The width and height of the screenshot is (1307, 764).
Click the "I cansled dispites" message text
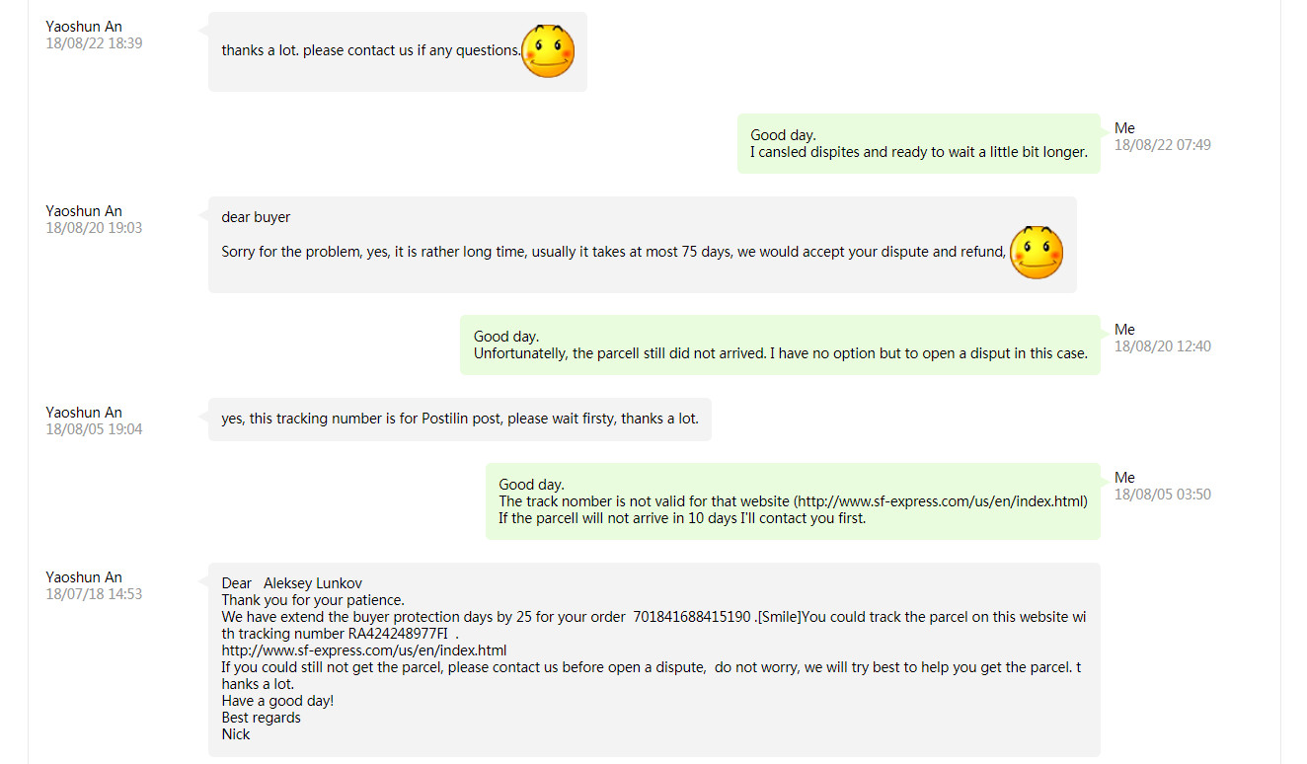[918, 152]
